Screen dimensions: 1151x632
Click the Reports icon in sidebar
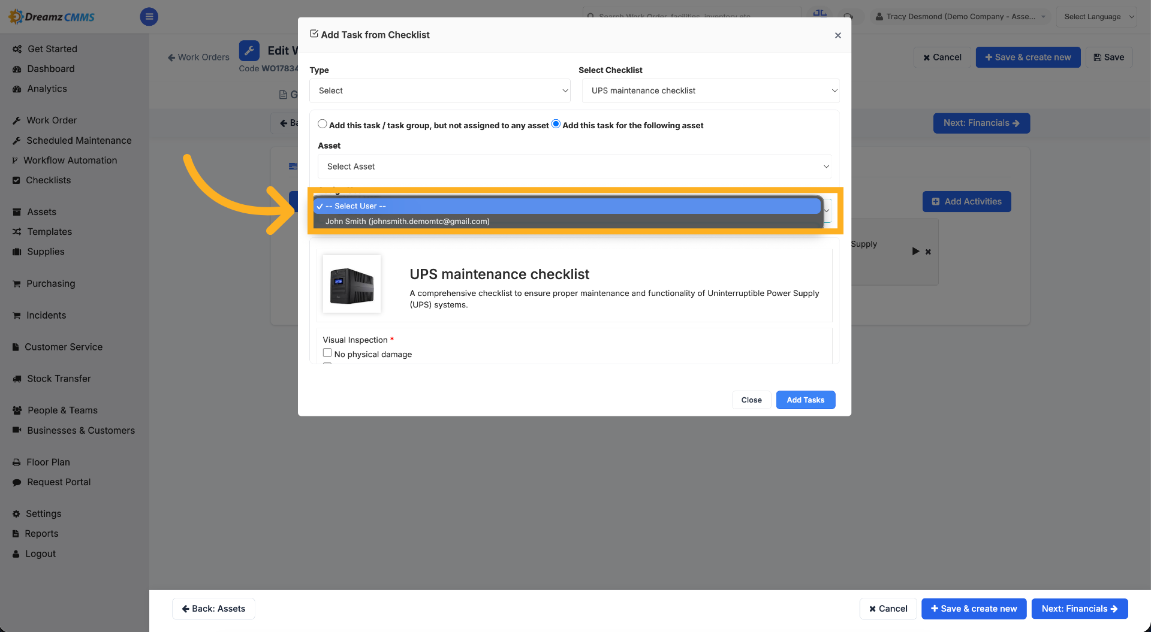point(16,534)
